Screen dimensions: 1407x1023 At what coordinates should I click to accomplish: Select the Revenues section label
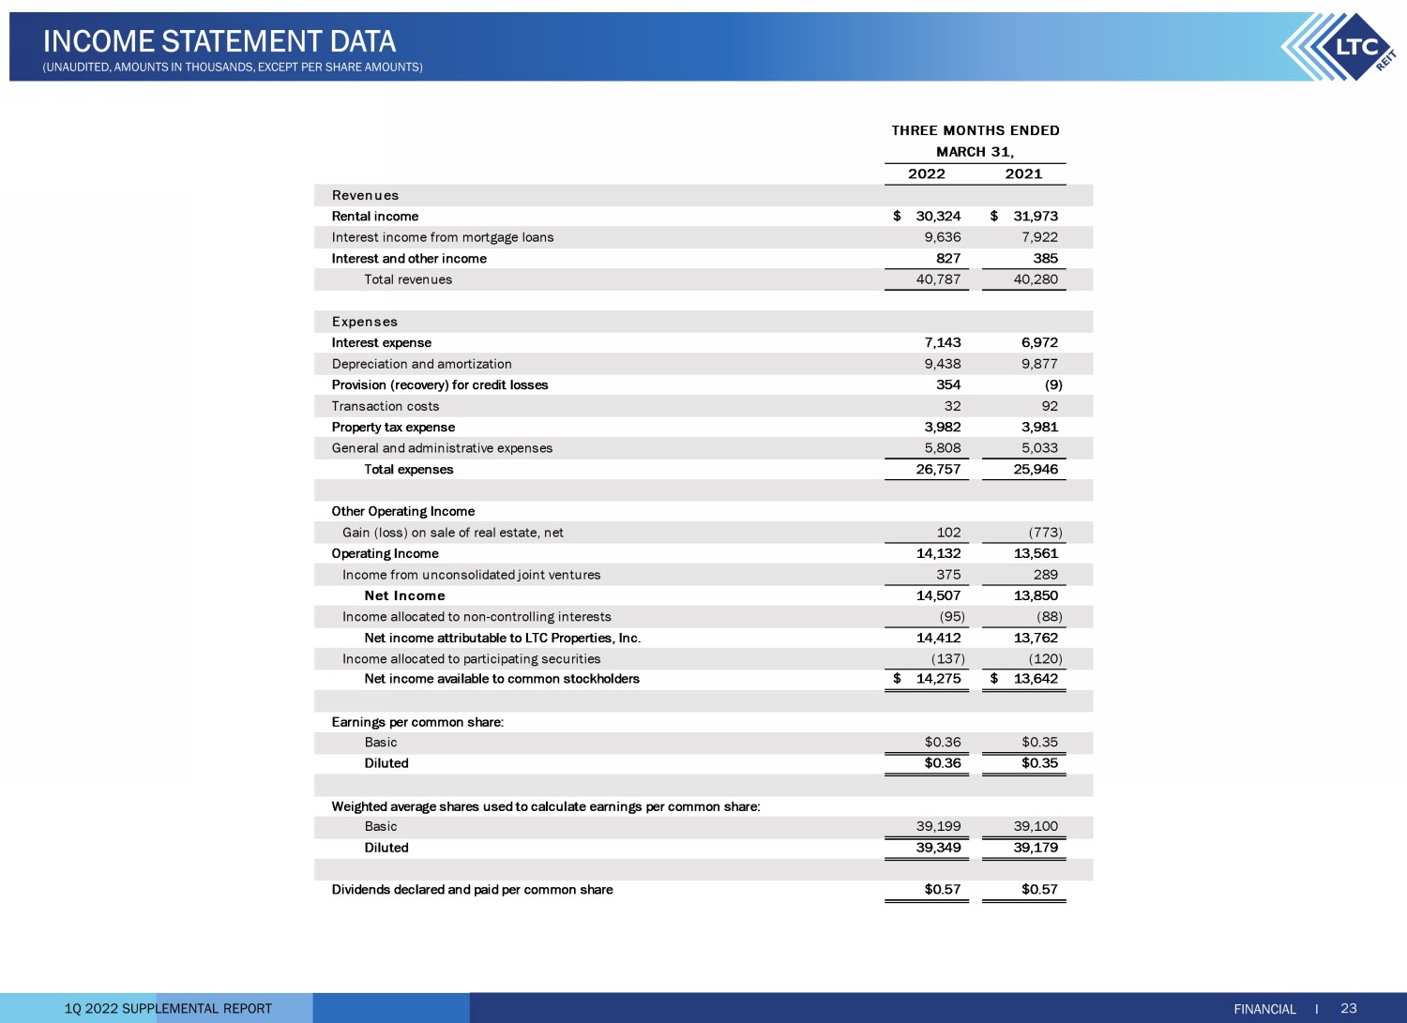(365, 195)
